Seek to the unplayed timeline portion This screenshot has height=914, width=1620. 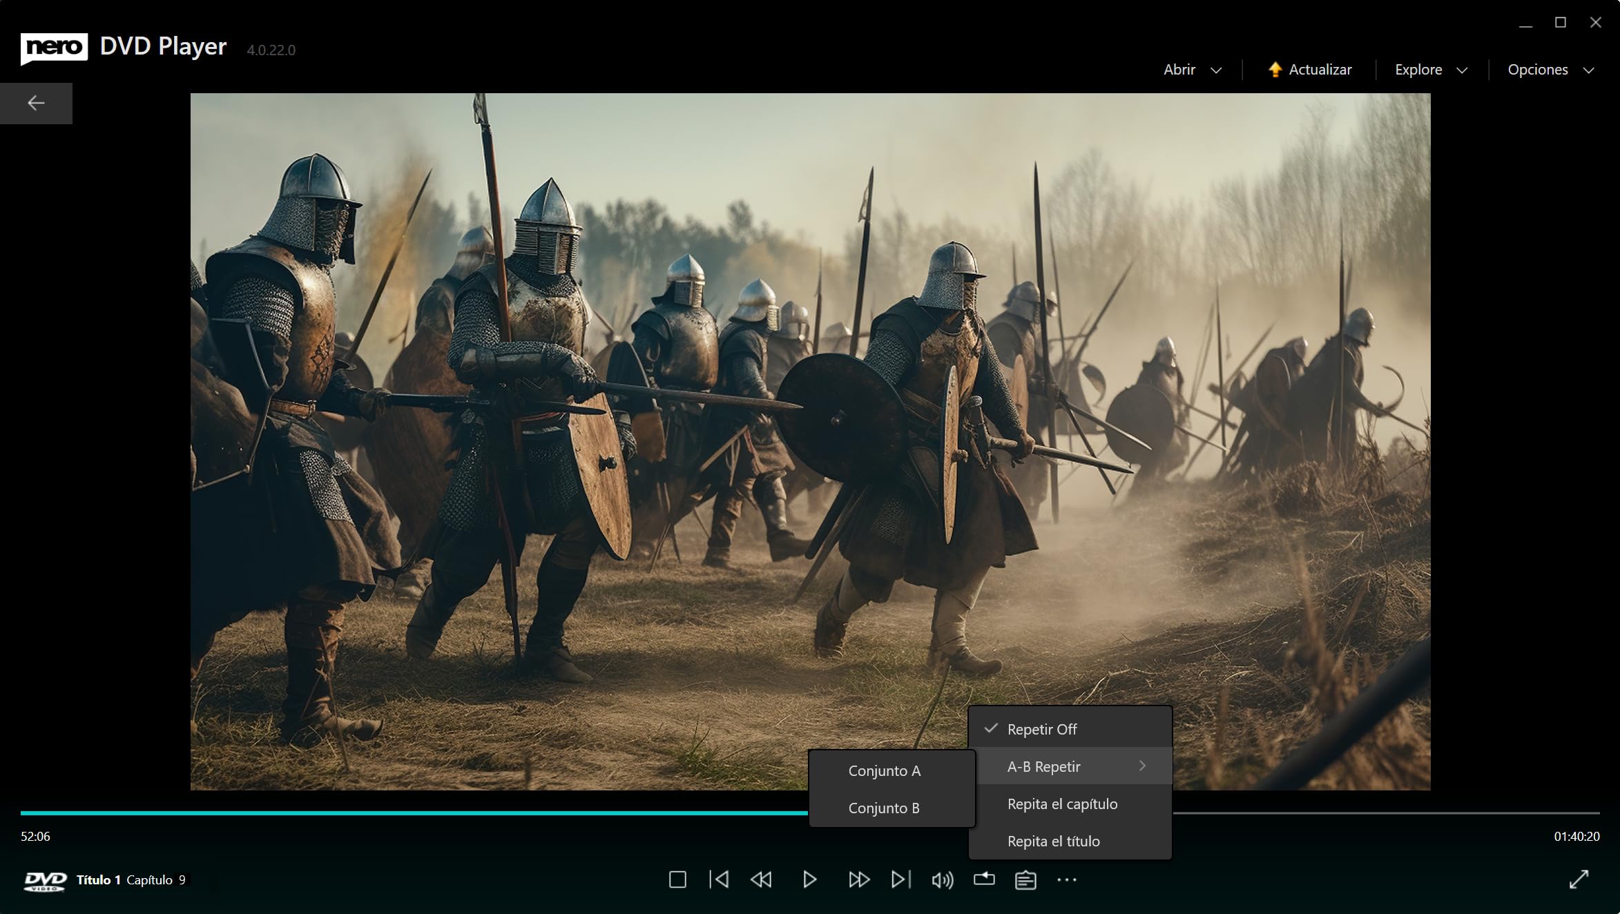coord(1386,813)
